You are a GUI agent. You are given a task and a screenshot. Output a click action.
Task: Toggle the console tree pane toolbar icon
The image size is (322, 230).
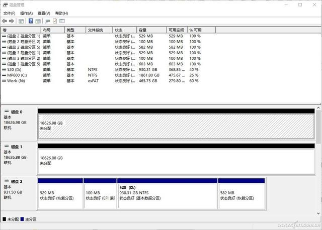pos(21,21)
